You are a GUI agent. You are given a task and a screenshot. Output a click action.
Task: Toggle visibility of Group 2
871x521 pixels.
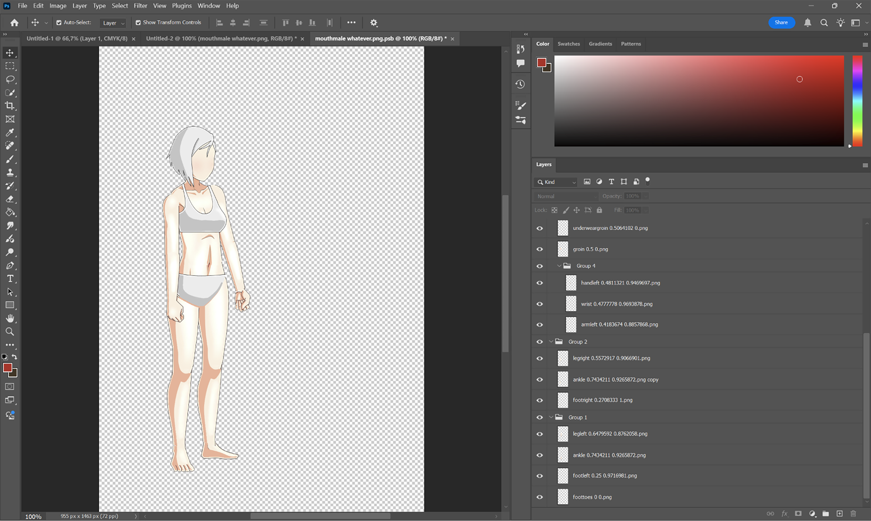[x=540, y=342]
